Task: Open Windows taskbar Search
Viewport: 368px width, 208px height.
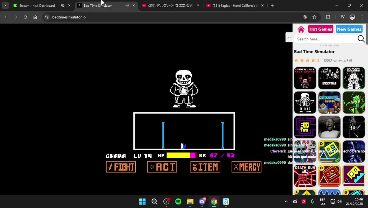Action: click(154, 201)
